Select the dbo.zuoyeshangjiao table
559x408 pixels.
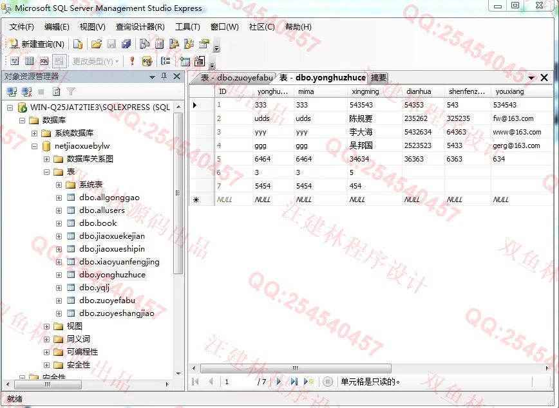coord(117,313)
